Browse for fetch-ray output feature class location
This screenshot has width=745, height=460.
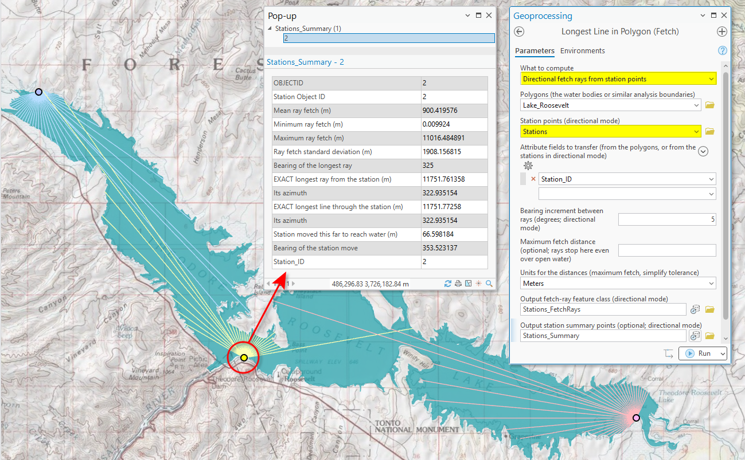point(709,309)
